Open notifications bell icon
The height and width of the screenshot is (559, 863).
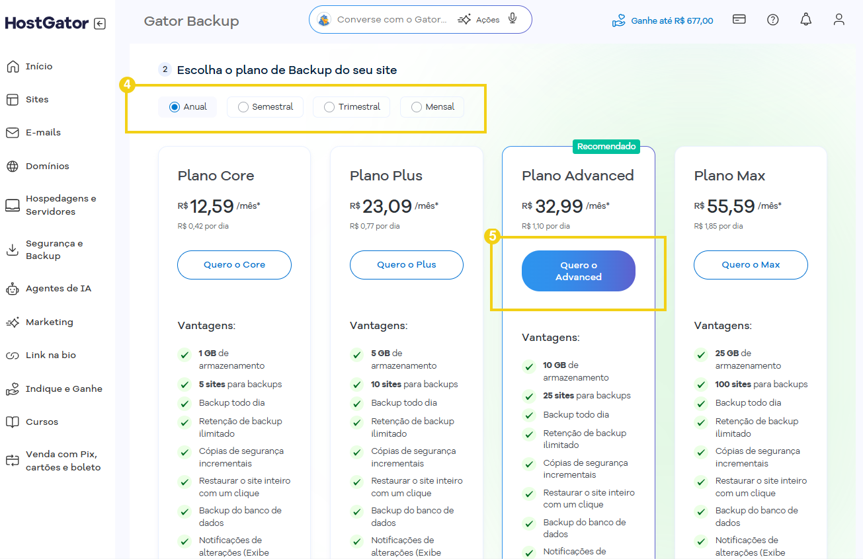pyautogui.click(x=805, y=19)
